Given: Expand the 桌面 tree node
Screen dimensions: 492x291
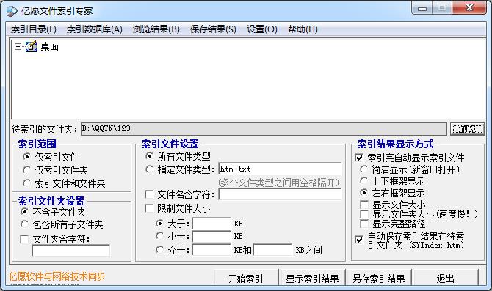Looking at the screenshot, I should click(x=18, y=47).
